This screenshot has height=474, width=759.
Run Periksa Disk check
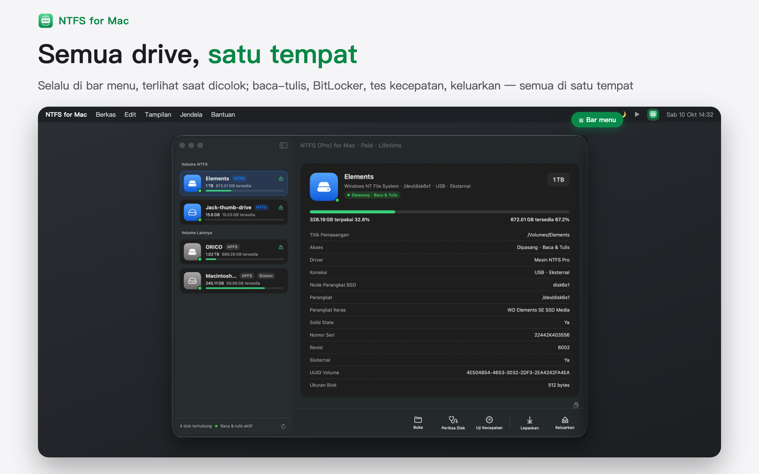tap(453, 423)
